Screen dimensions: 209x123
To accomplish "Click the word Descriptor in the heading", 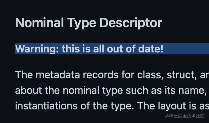I will pyautogui.click(x=131, y=23).
